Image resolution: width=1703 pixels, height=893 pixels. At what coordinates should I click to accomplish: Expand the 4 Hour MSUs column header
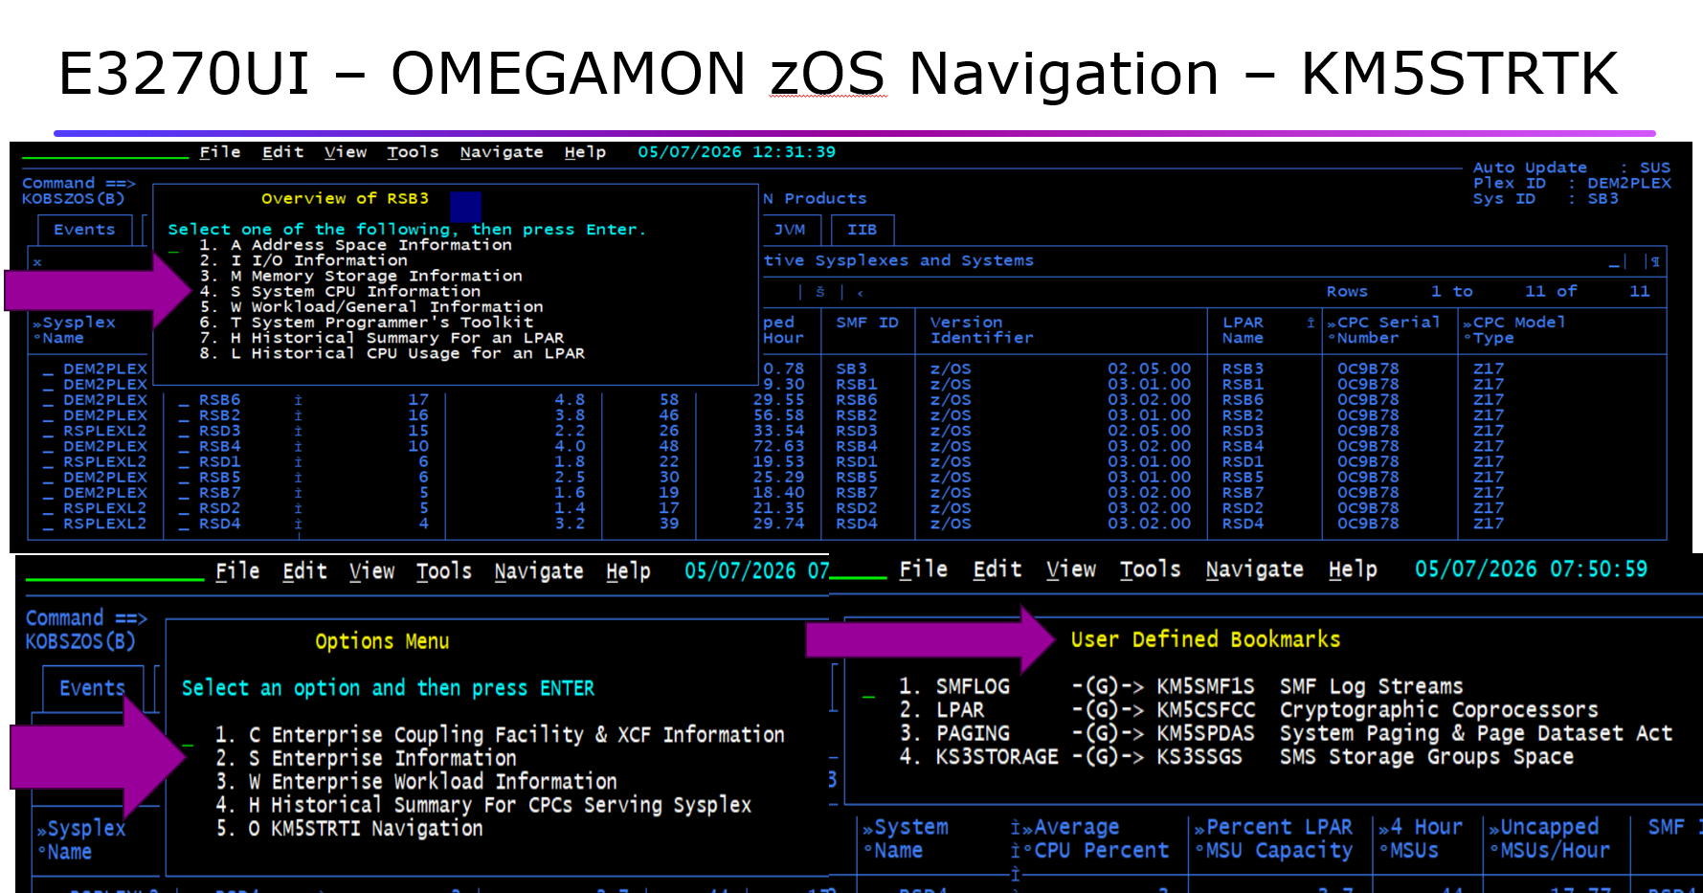(x=1384, y=829)
